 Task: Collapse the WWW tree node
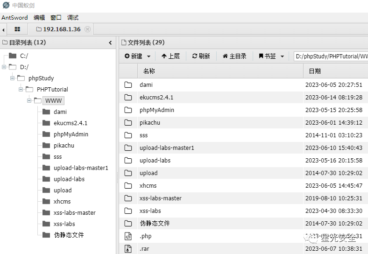pos(29,101)
